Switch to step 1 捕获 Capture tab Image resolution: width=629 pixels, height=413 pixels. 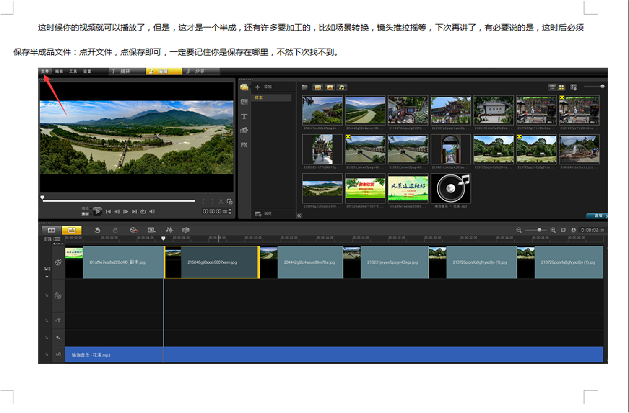tap(127, 71)
